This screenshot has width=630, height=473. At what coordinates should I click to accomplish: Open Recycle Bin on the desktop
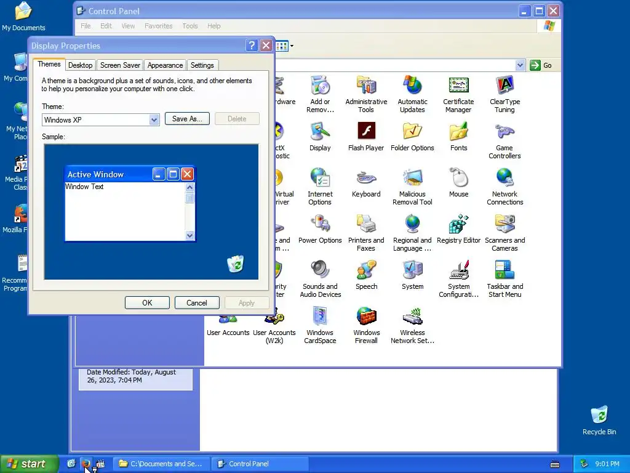coord(599,420)
